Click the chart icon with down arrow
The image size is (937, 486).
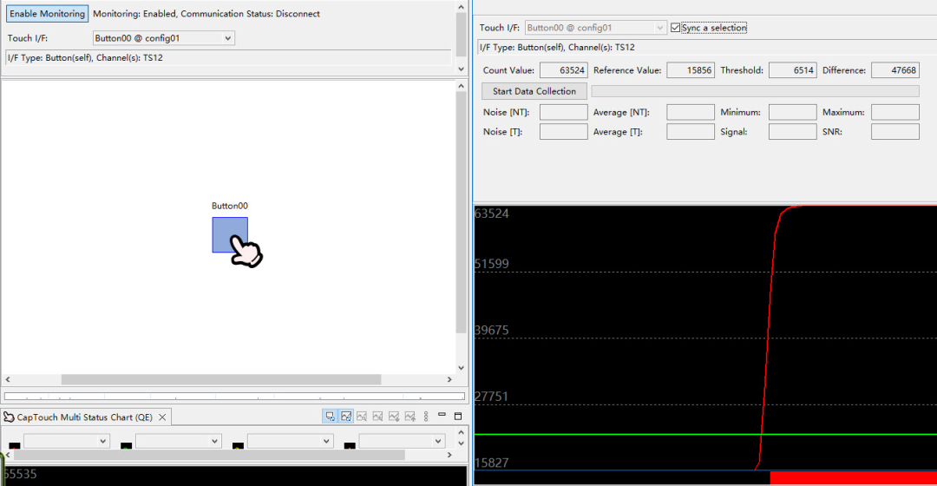[x=394, y=417]
